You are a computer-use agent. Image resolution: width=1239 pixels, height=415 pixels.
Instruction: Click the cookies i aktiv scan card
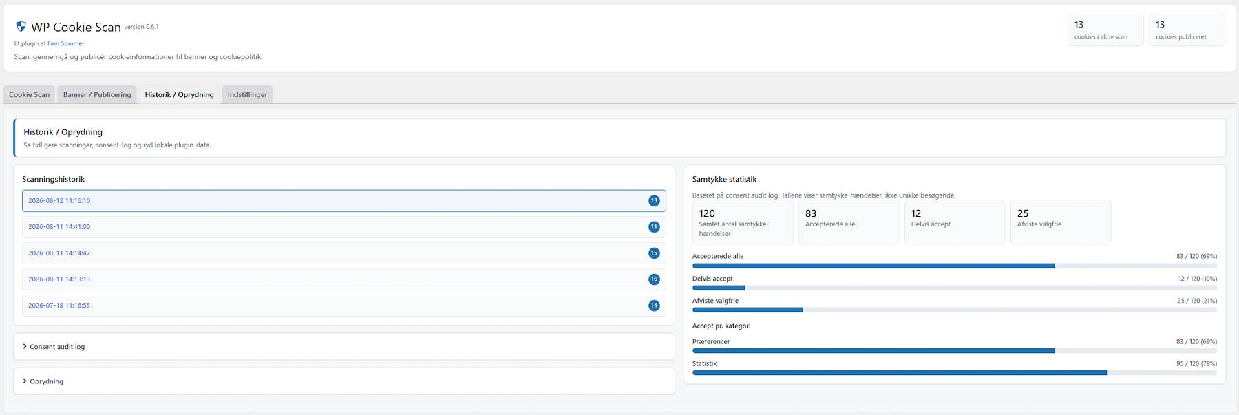pos(1105,30)
